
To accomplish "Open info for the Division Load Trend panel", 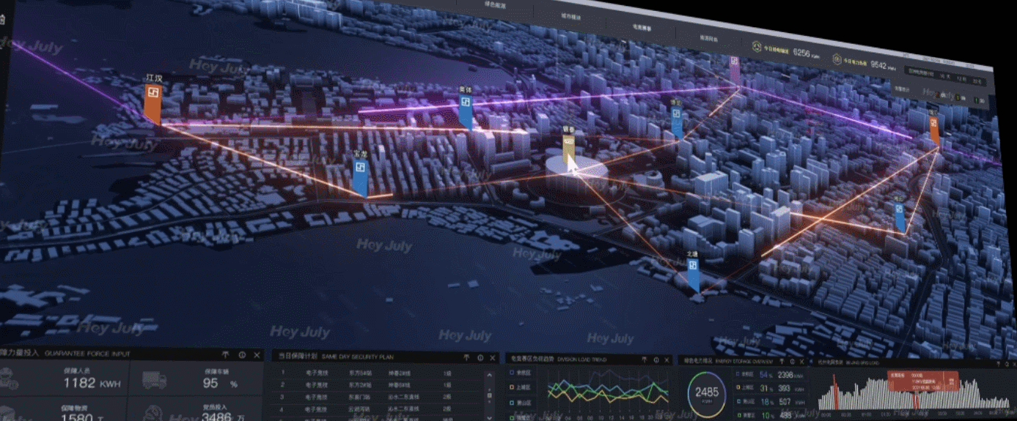I will coord(656,359).
